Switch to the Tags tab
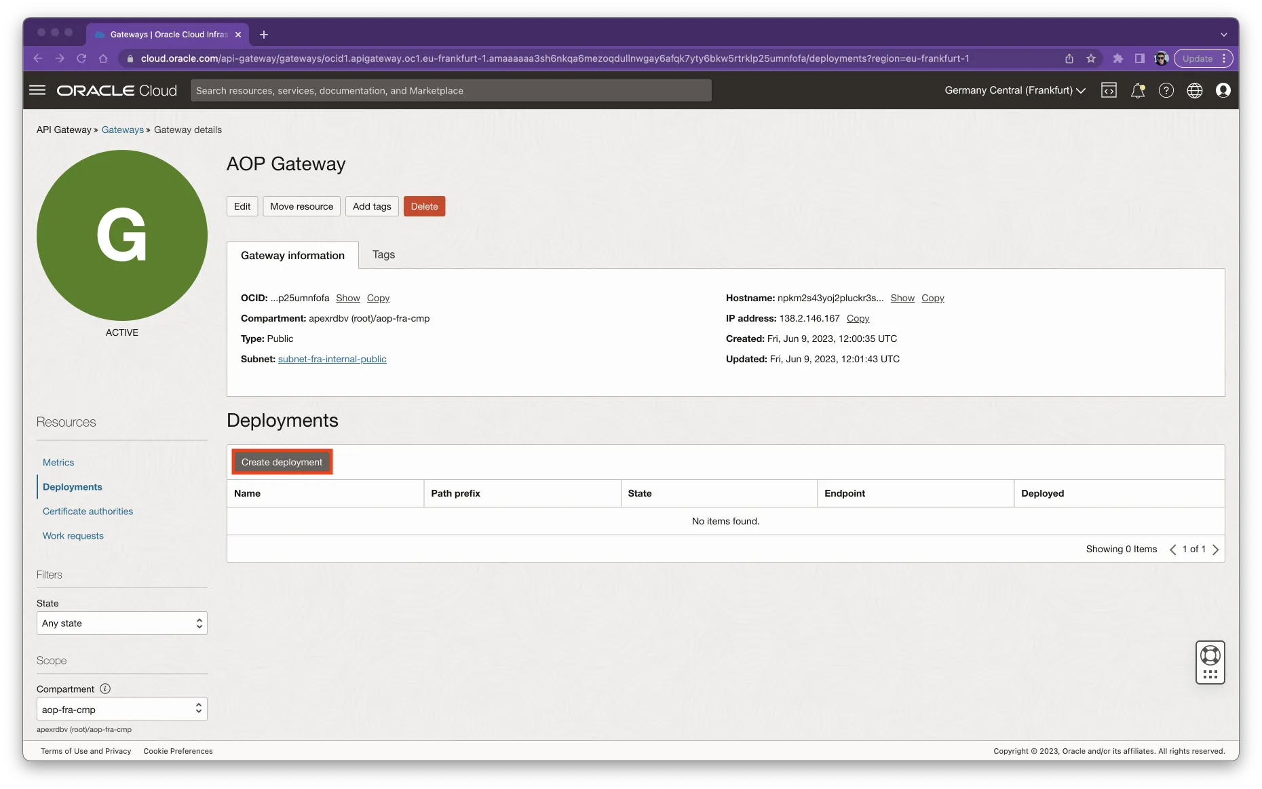1262x789 pixels. (x=383, y=255)
